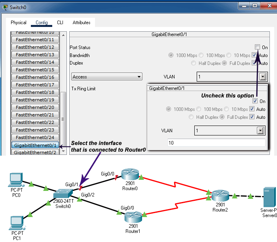277x242 pixels.
Task: Switch to the CLI tab
Action: [60, 23]
